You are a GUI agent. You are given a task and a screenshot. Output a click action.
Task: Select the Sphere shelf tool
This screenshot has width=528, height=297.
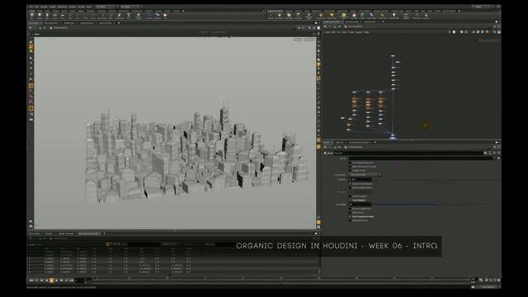40,15
